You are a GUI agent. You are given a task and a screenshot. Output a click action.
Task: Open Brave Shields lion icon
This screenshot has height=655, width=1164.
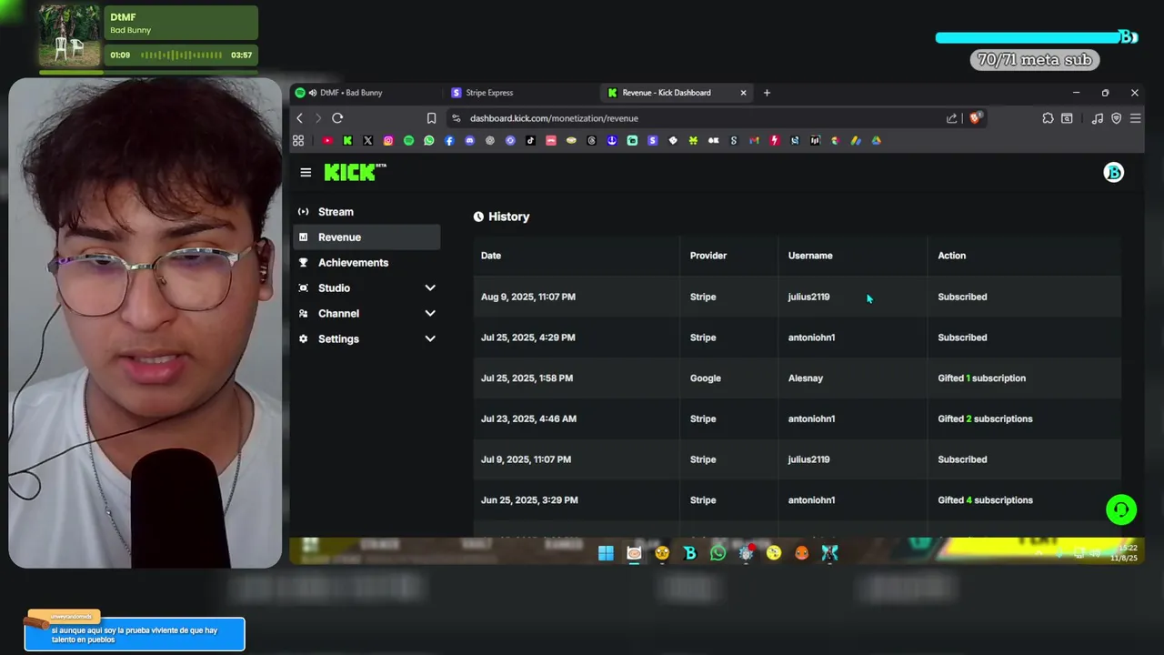[x=975, y=118]
